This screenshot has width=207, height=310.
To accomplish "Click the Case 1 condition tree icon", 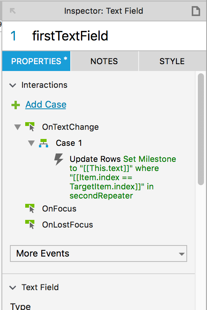I will point(44,143).
